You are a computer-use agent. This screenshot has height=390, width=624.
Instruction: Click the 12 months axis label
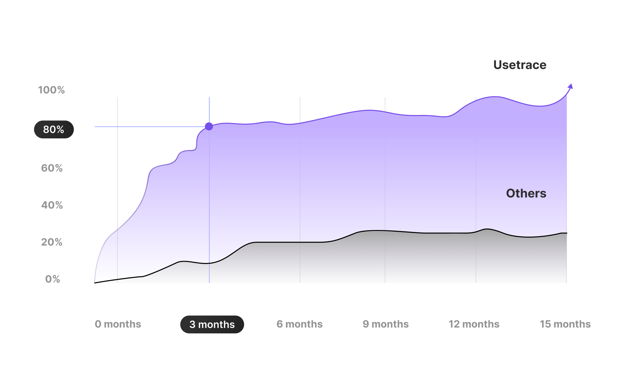tap(474, 324)
